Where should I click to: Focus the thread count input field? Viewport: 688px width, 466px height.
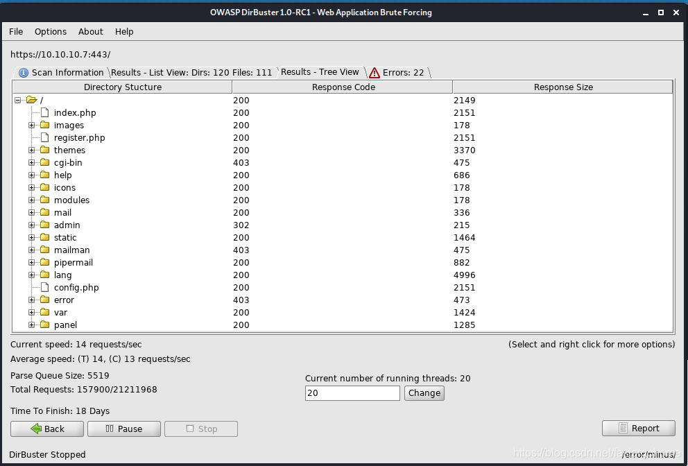pos(352,392)
